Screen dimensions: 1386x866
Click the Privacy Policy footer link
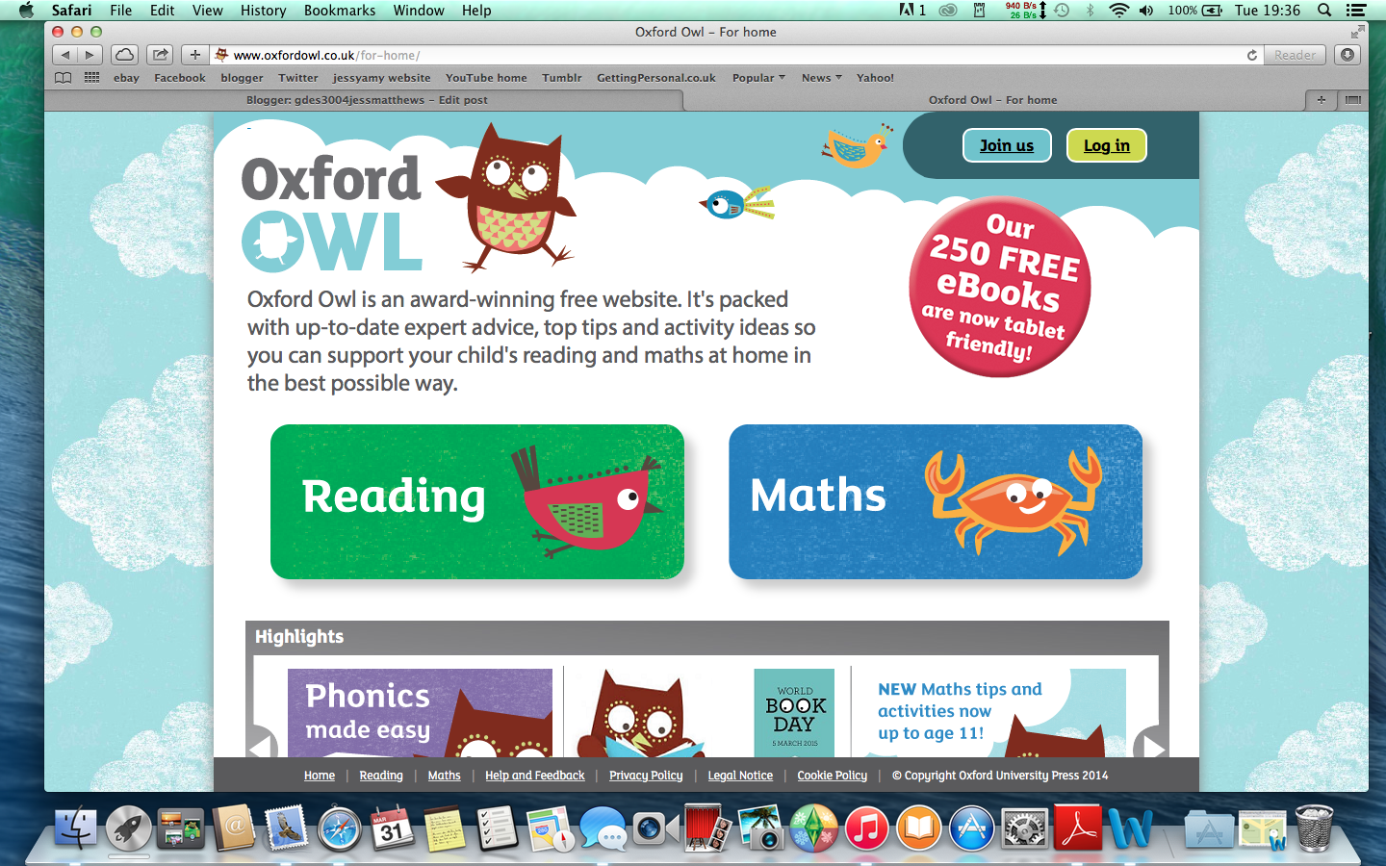pos(646,776)
